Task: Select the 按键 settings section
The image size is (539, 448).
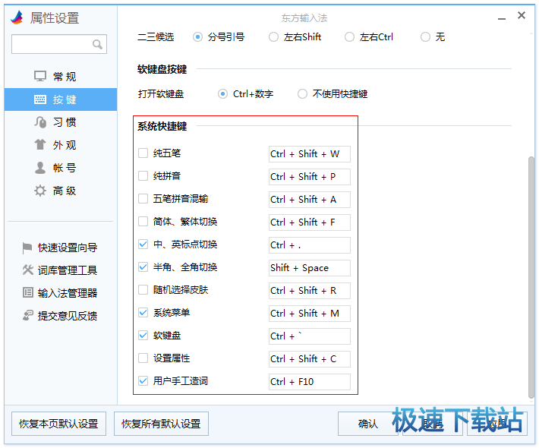Action: (61, 99)
